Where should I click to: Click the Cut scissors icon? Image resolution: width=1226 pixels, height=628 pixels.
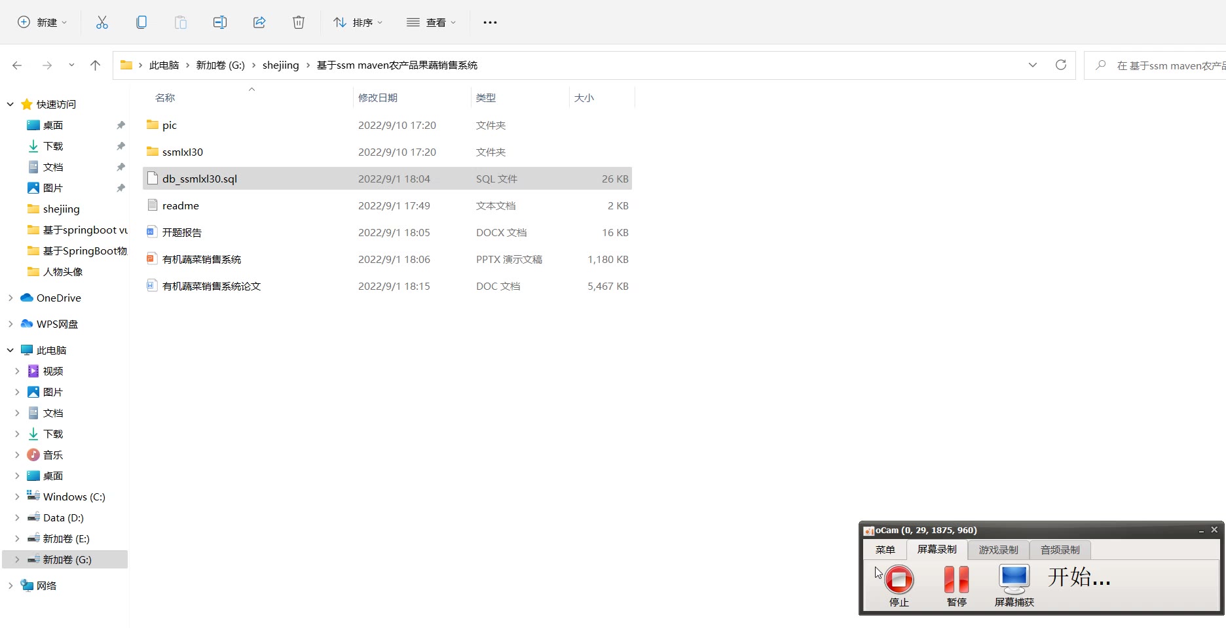102,22
